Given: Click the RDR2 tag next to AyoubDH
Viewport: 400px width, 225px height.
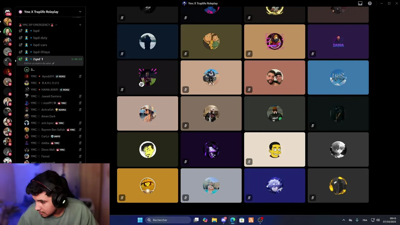Looking at the screenshot, I should [60, 76].
